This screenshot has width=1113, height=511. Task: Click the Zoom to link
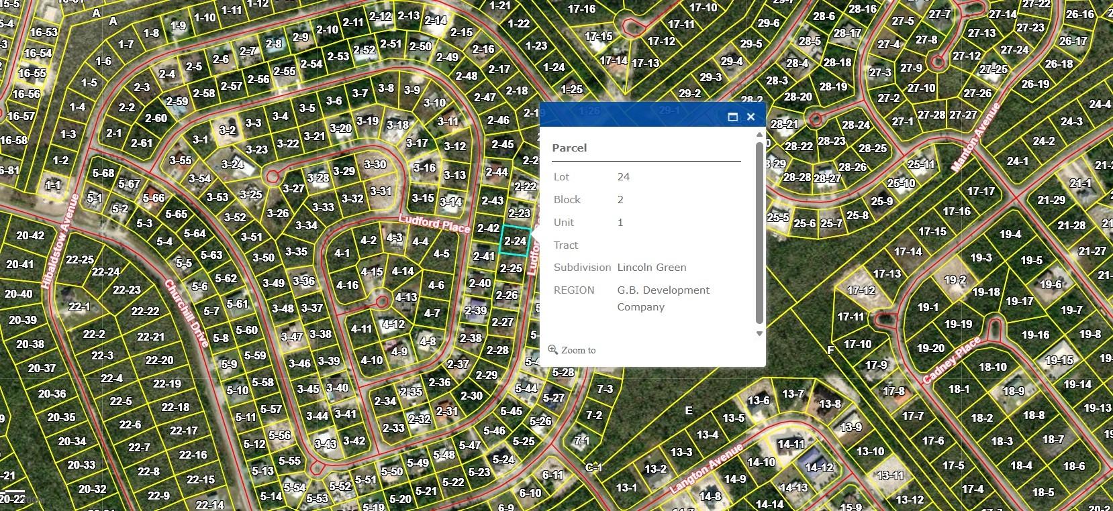pyautogui.click(x=578, y=350)
